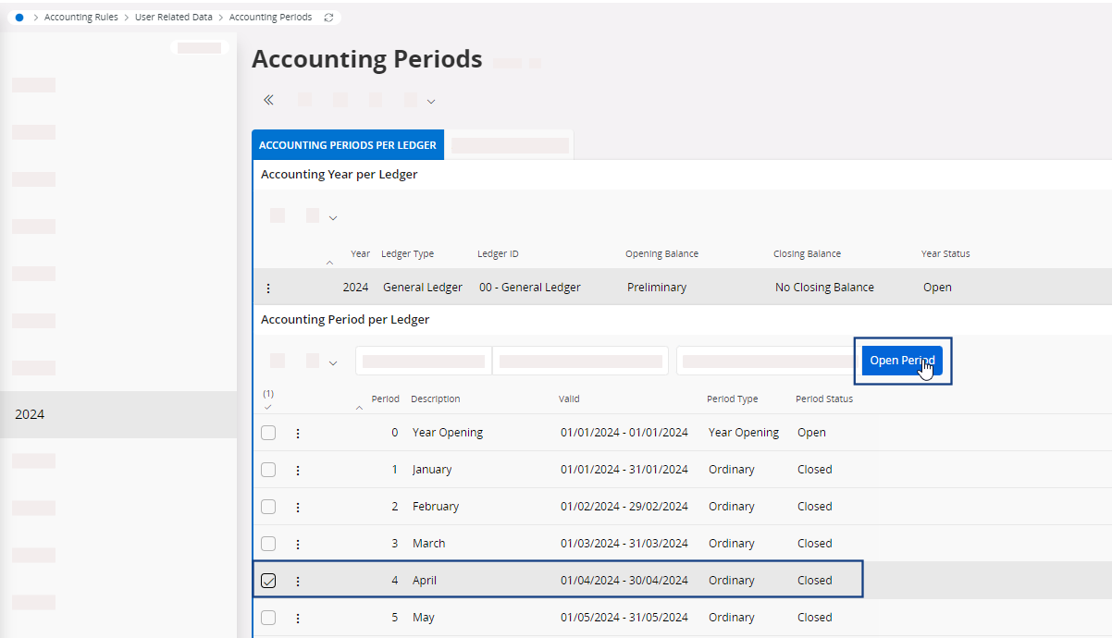Collapse the sidebar with double chevron icon
The image size is (1112, 638).
tap(268, 100)
